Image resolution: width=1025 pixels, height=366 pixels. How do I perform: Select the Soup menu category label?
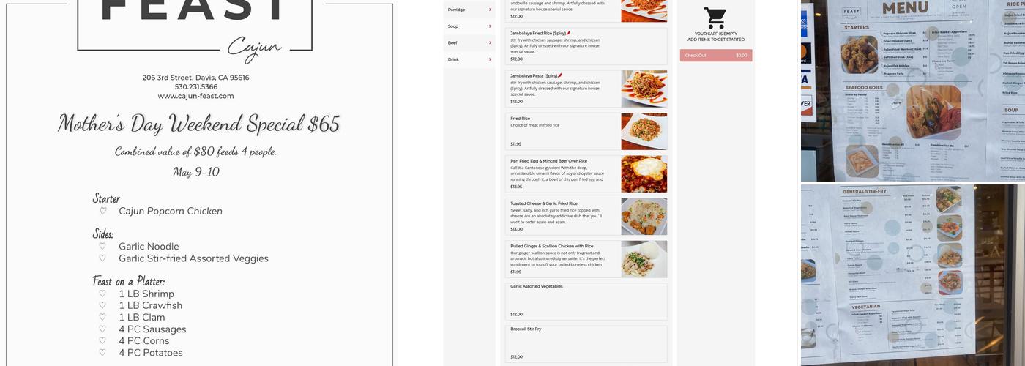click(453, 26)
